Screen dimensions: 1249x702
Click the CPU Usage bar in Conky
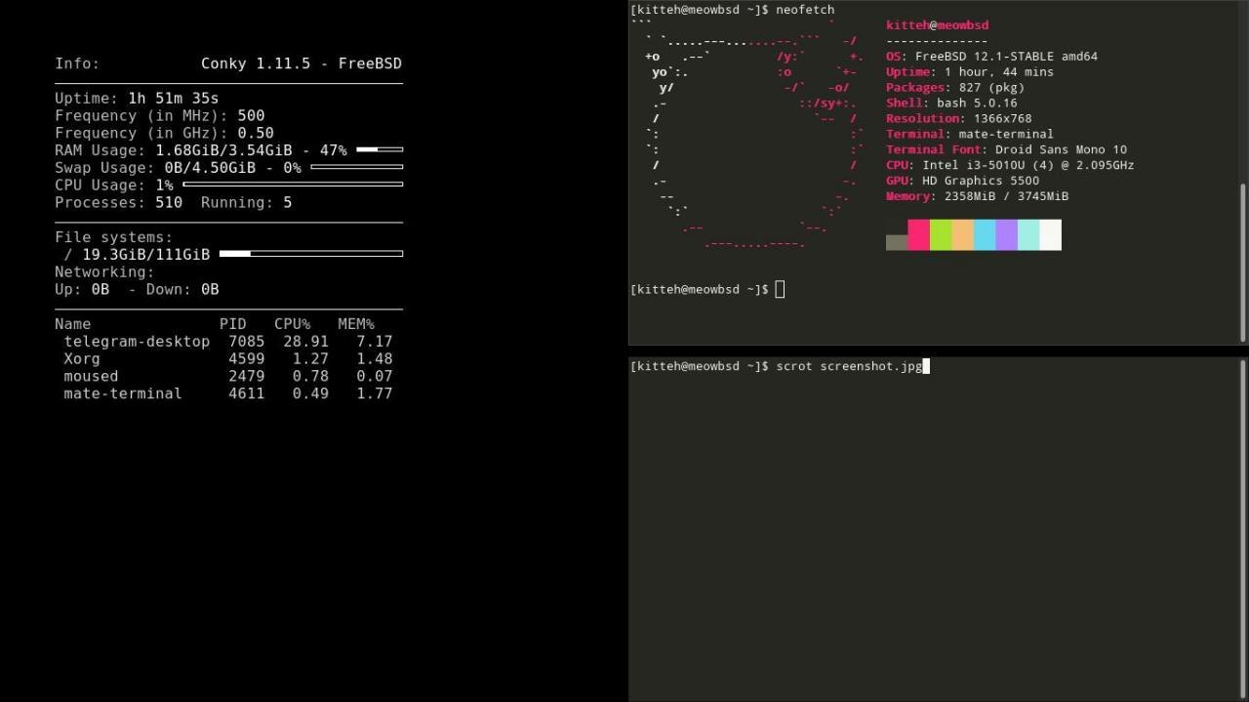click(x=293, y=185)
